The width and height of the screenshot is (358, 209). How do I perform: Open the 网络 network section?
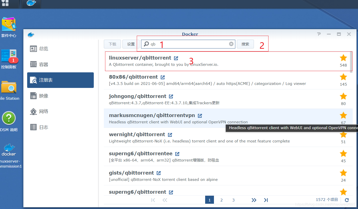60,112
